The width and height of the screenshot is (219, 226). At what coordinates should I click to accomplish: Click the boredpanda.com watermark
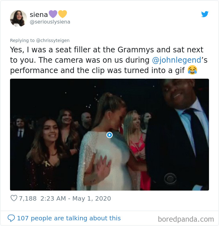[186, 218]
